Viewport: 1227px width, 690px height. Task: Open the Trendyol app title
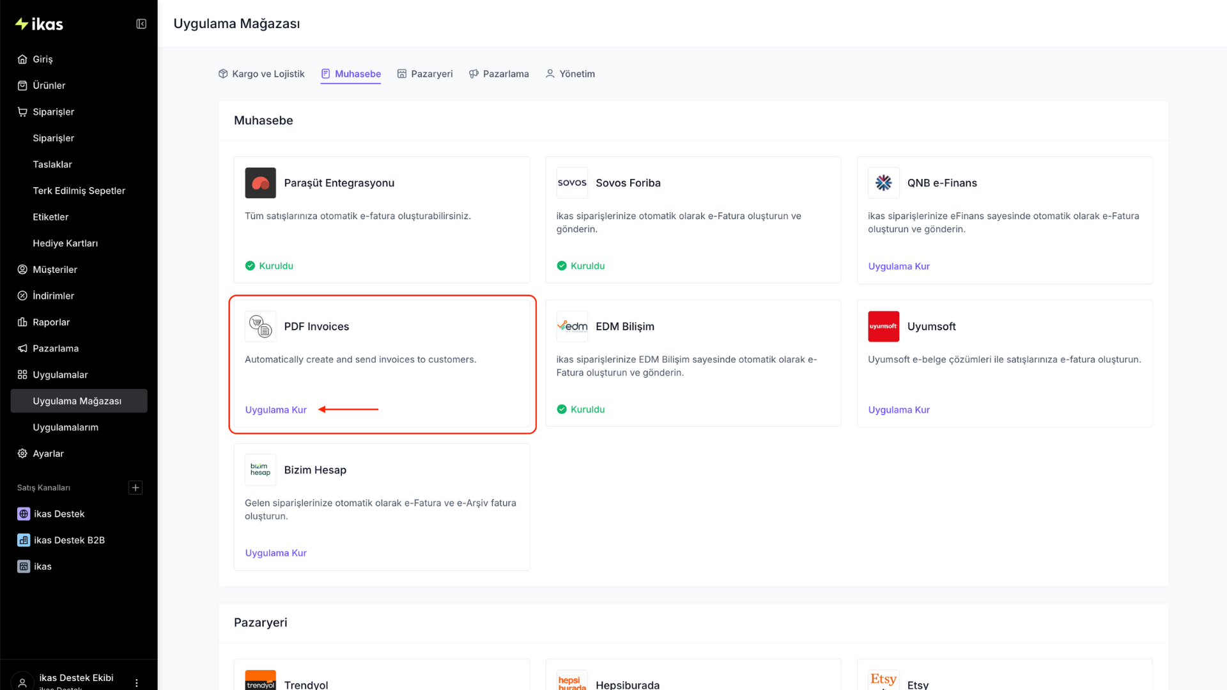pos(306,685)
